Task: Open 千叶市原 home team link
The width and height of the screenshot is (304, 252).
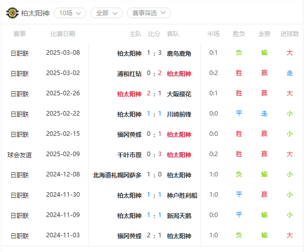Action: click(x=129, y=155)
